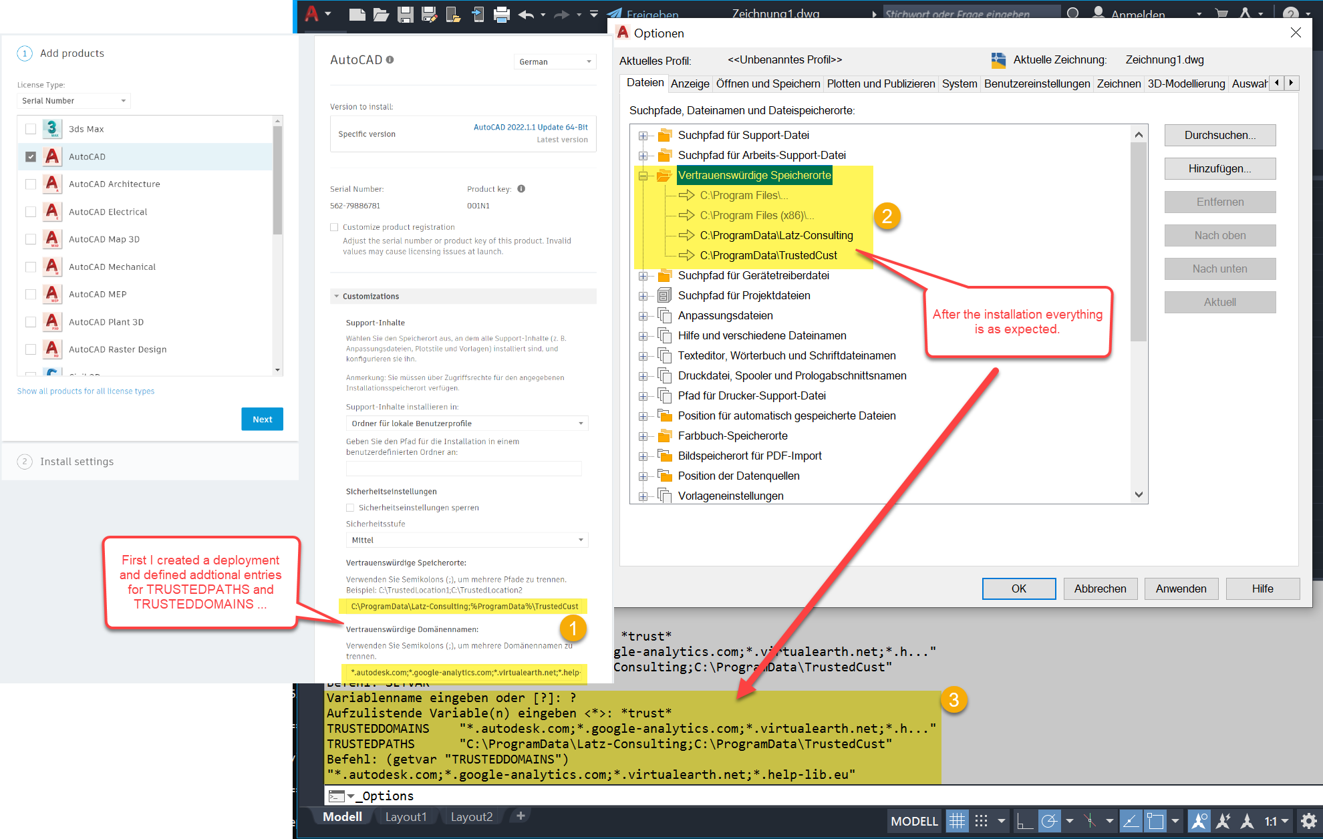The image size is (1323, 839).
Task: Toggle ortho mode status bar icon
Action: tap(1024, 821)
